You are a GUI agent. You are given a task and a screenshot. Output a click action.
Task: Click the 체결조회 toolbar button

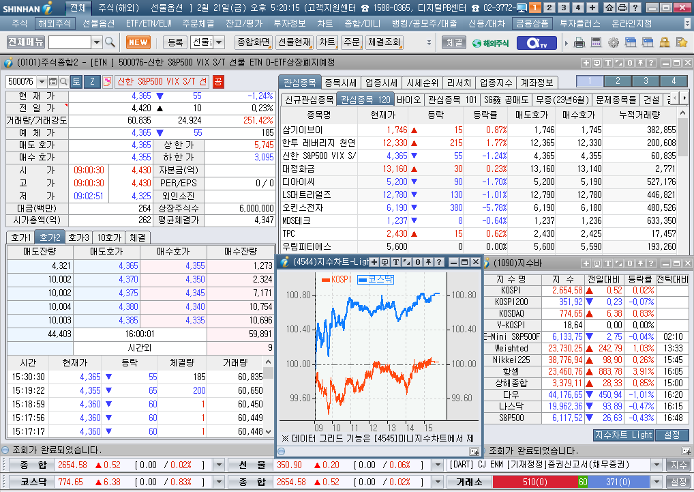(384, 42)
